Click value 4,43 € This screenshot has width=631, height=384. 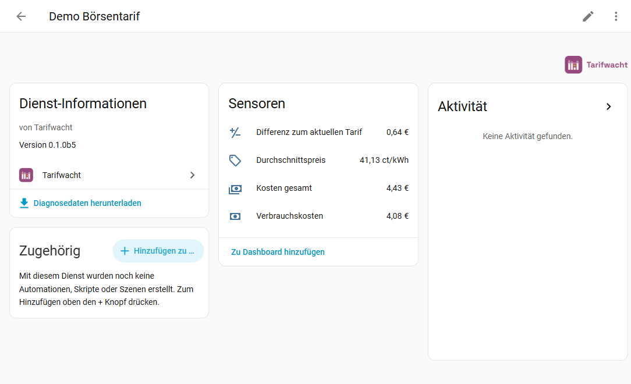click(397, 188)
